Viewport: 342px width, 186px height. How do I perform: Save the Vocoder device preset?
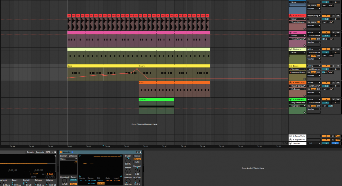(x=140, y=152)
